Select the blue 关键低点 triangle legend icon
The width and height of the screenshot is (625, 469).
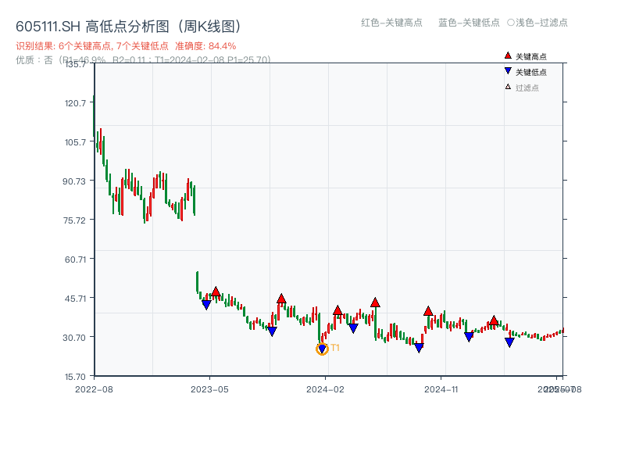coord(508,70)
